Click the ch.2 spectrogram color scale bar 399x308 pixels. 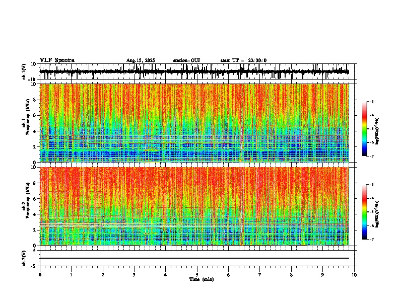pos(364,212)
